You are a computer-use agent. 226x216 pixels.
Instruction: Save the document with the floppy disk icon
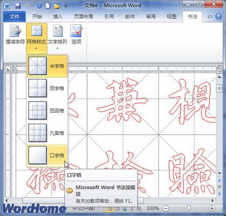[17, 6]
